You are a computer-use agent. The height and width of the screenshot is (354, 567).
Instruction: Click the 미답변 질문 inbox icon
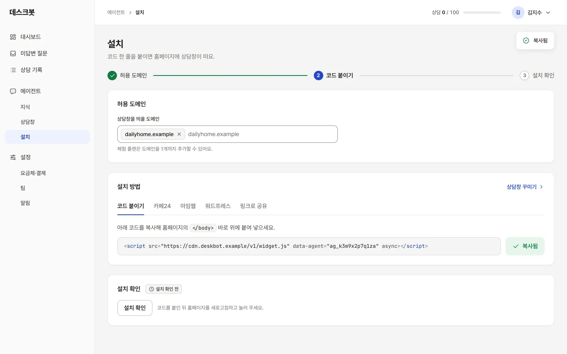tap(13, 53)
